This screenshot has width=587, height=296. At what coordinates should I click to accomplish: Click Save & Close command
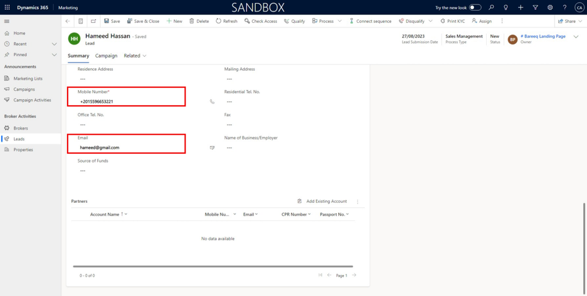click(x=143, y=21)
